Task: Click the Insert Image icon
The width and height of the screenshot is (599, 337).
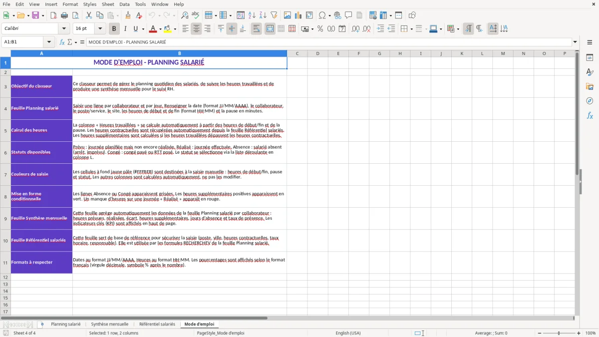Action: 288,15
